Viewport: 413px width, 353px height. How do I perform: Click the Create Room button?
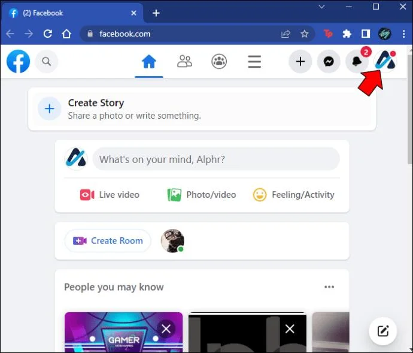[108, 240]
